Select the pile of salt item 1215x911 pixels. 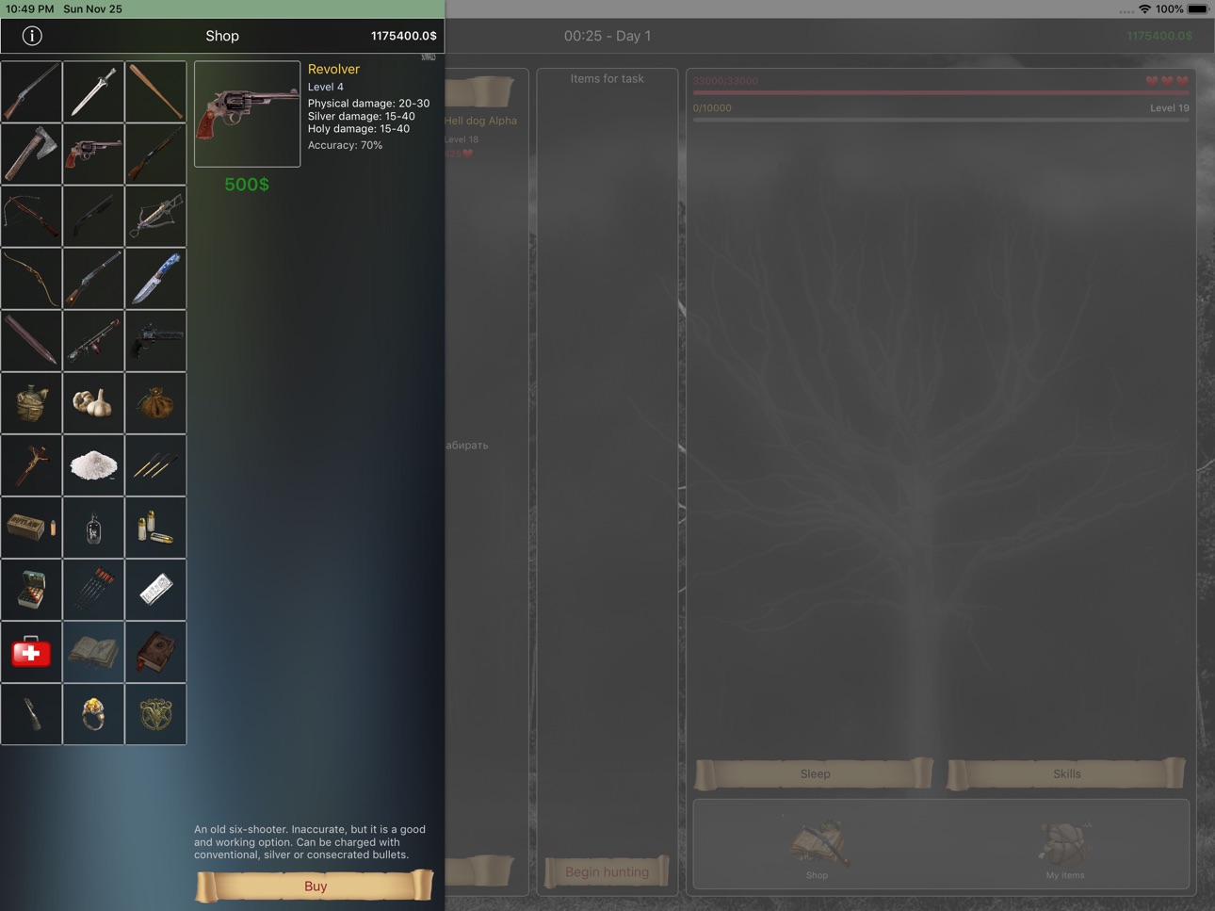(93, 464)
